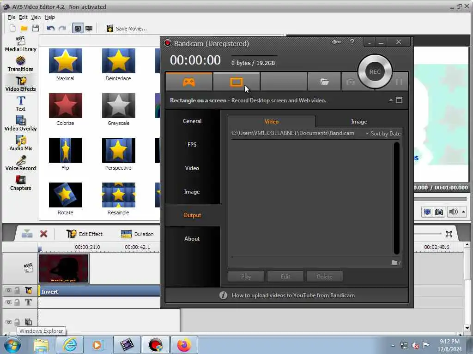Click the AVS preview playback progress bar

(x=440, y=199)
